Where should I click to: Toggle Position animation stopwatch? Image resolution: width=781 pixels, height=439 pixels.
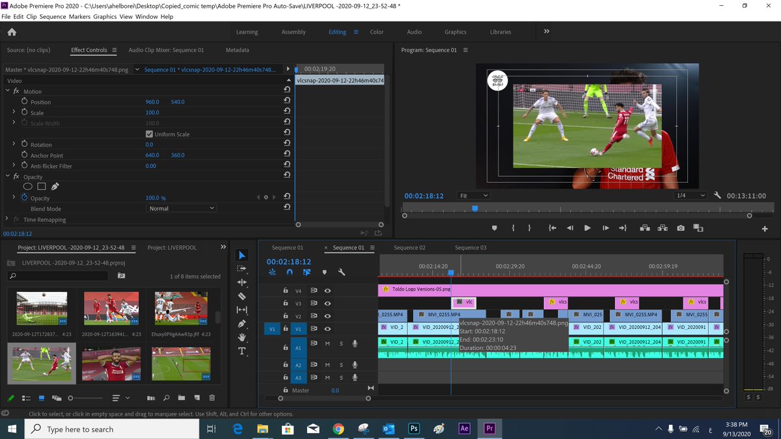pyautogui.click(x=25, y=102)
